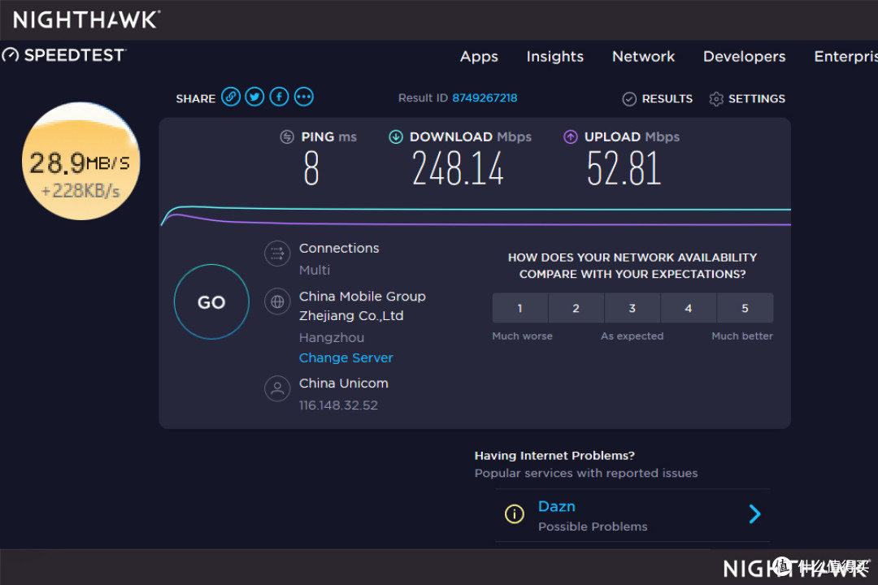This screenshot has width=878, height=585.
Task: Open more share options via ellipsis icon
Action: pos(303,96)
